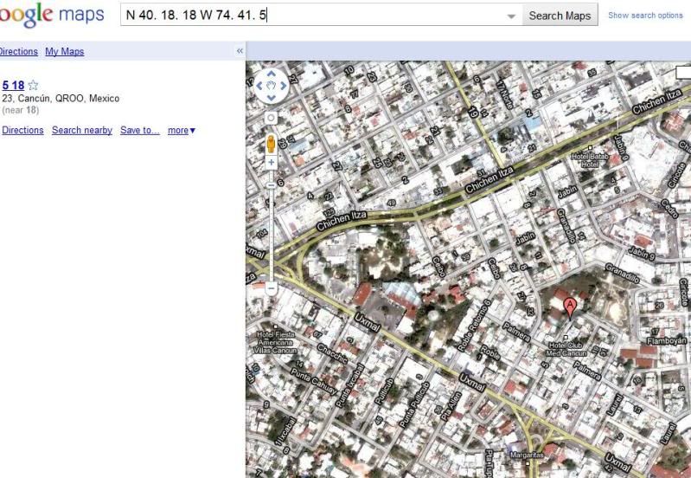Click the Search Maps button
Viewport: 691px width, 478px height.
560,16
